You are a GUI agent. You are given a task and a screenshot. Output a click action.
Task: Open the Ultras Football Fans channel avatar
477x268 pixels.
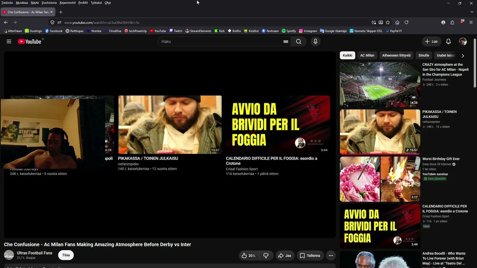9,255
